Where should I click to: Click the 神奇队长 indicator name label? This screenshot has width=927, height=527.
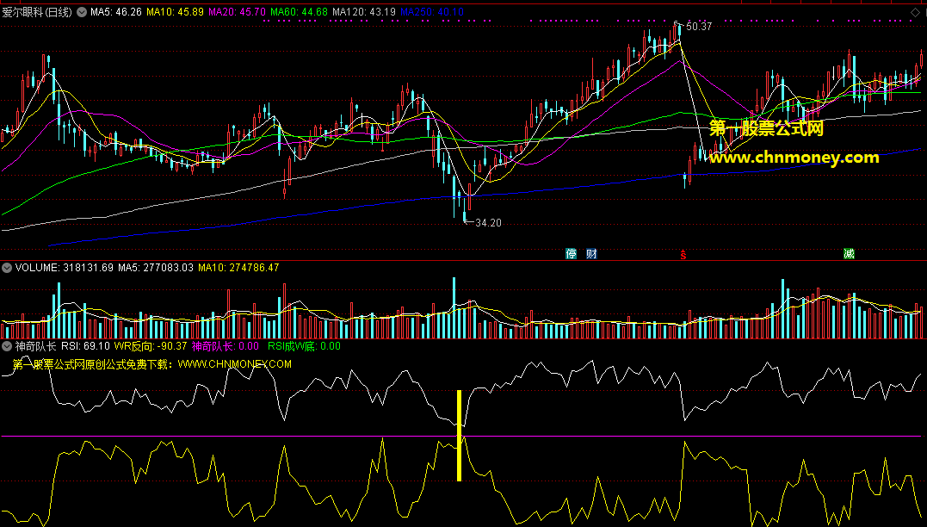35,346
